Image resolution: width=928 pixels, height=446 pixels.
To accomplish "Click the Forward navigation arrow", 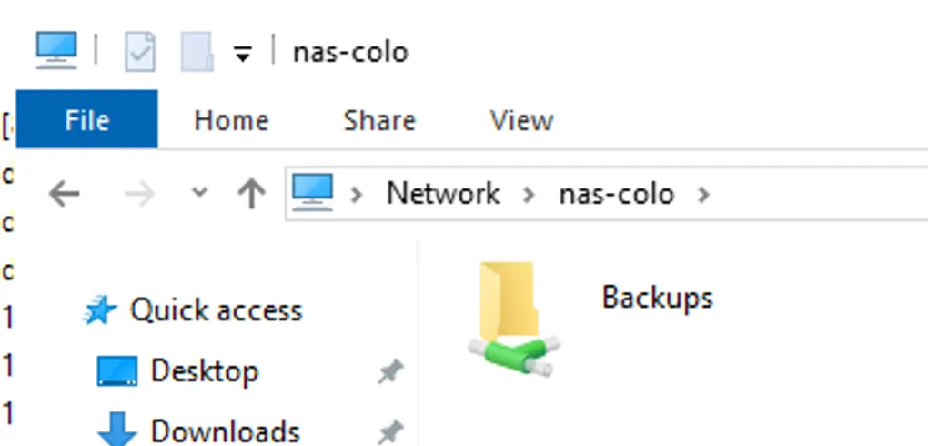I will [140, 194].
